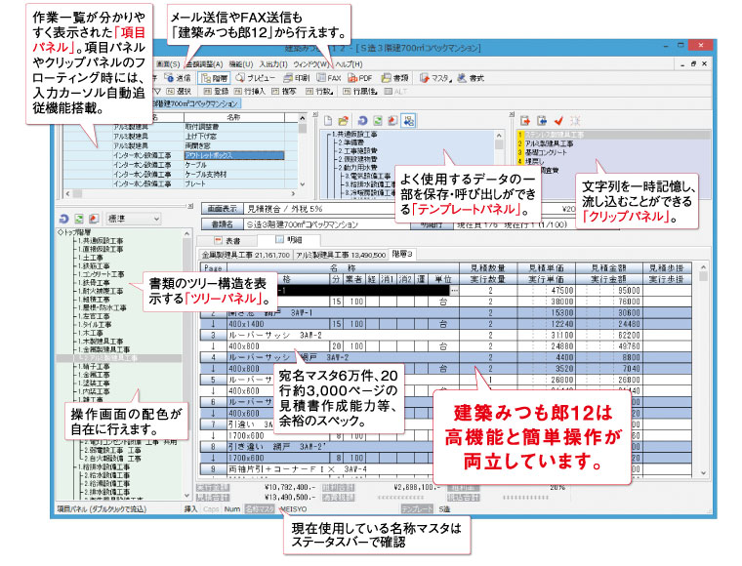Click open template folder icon
Viewport: 742px width, 566px height.
(x=343, y=121)
